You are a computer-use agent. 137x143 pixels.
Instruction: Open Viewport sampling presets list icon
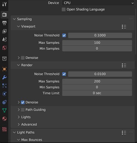click(x=124, y=27)
